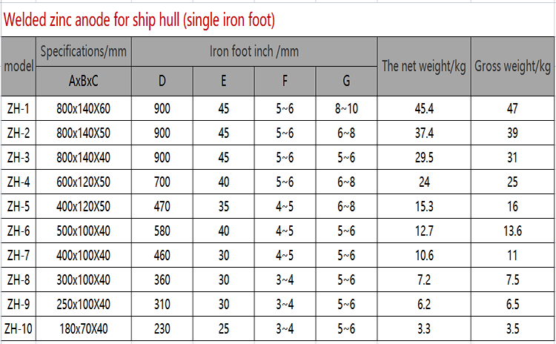The width and height of the screenshot is (556, 344).
Task: Click the 'E' column subheader
Action: point(223,81)
